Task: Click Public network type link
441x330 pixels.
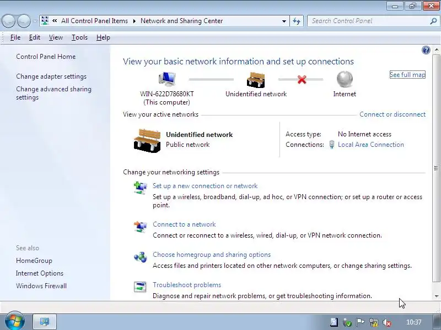Action: pos(187,145)
